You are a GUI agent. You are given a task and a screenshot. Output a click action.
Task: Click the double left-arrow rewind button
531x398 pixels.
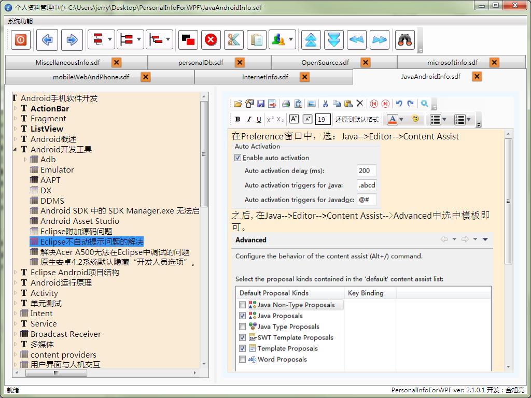(357, 39)
